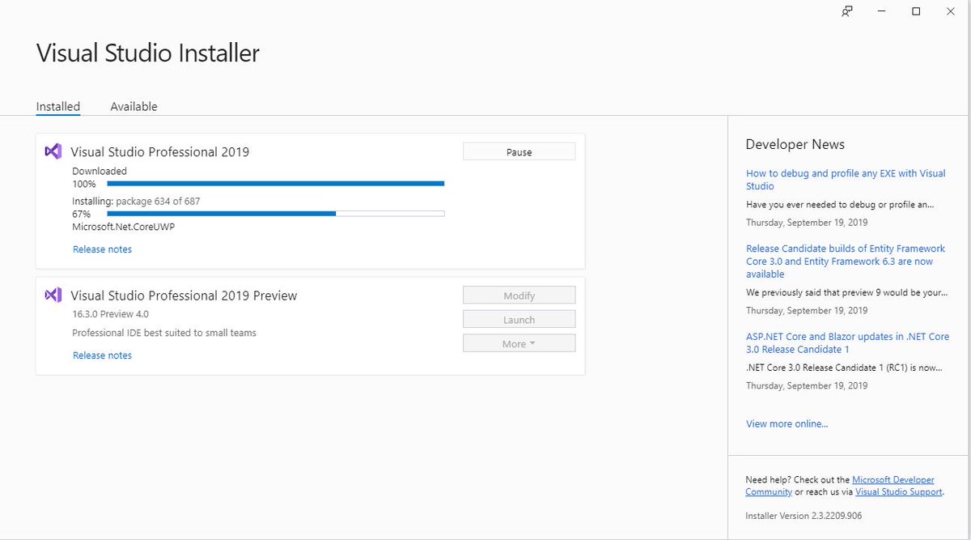
Task: Expand the More dropdown for 2019 Preview
Action: tap(519, 344)
